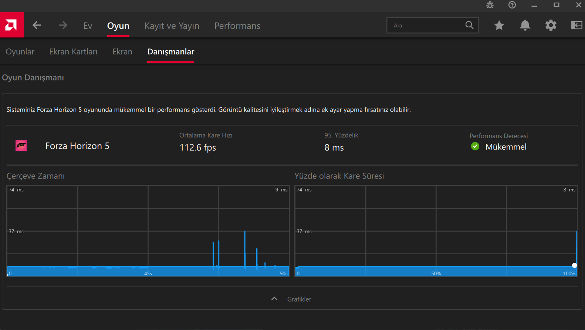This screenshot has width=585, height=330.
Task: Minimize the window
Action: click(534, 5)
